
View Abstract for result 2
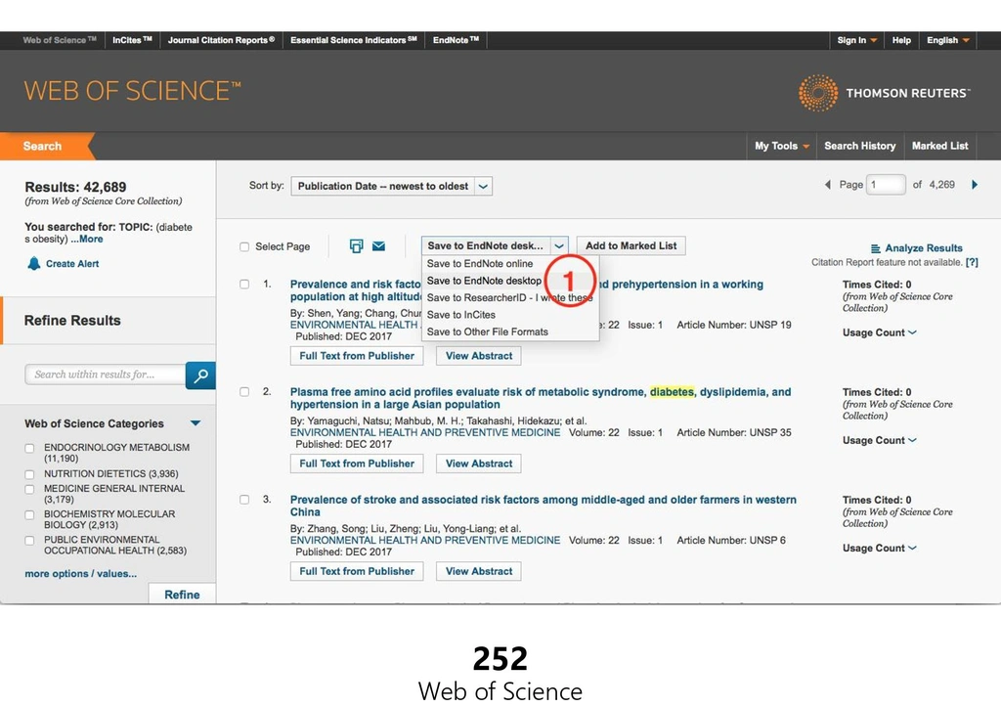click(479, 464)
